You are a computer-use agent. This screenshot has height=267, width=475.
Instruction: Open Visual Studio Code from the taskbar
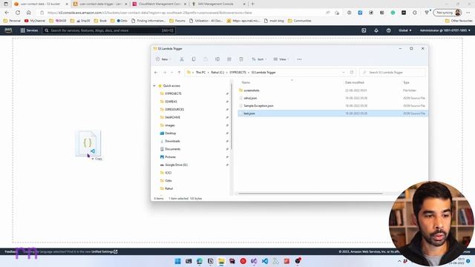(265, 261)
